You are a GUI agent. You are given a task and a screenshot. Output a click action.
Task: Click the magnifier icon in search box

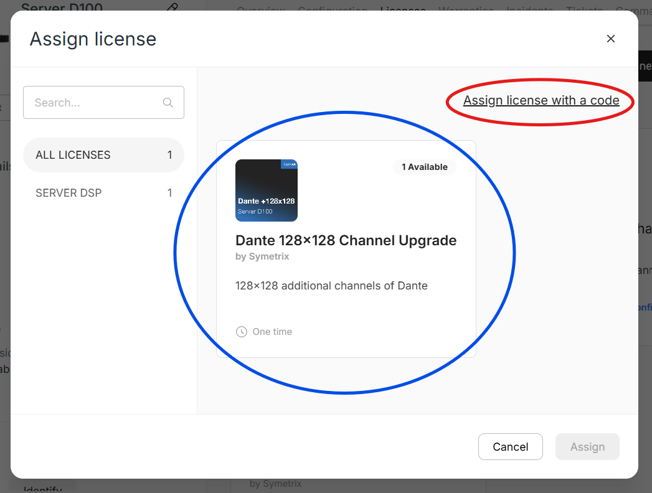click(x=168, y=103)
